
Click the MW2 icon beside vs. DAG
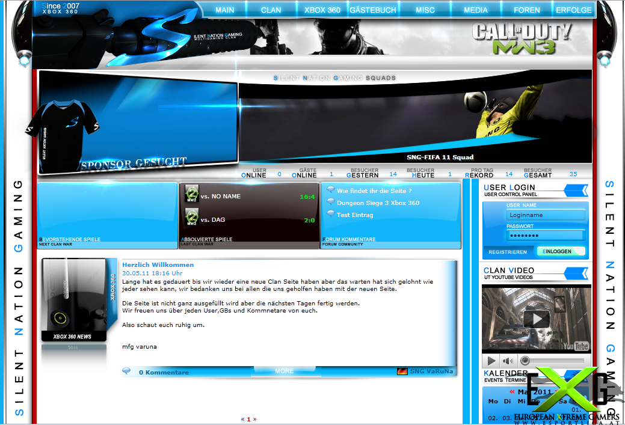[x=192, y=218]
